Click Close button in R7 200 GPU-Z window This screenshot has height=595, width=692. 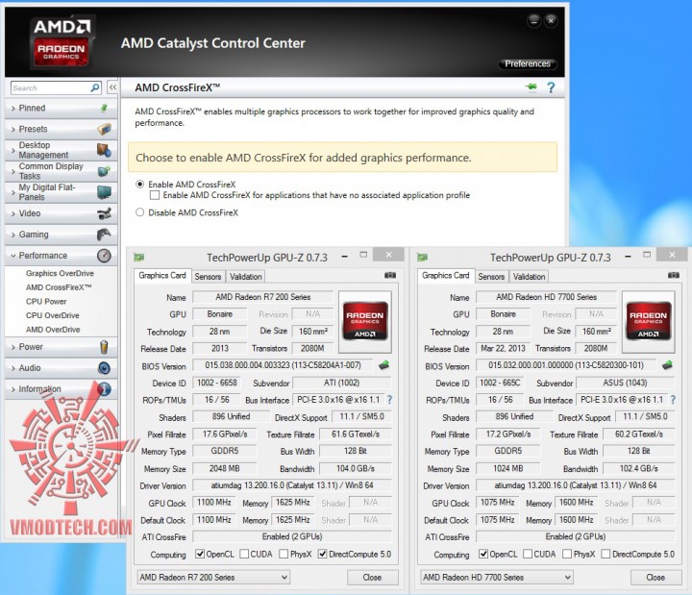pyautogui.click(x=373, y=578)
